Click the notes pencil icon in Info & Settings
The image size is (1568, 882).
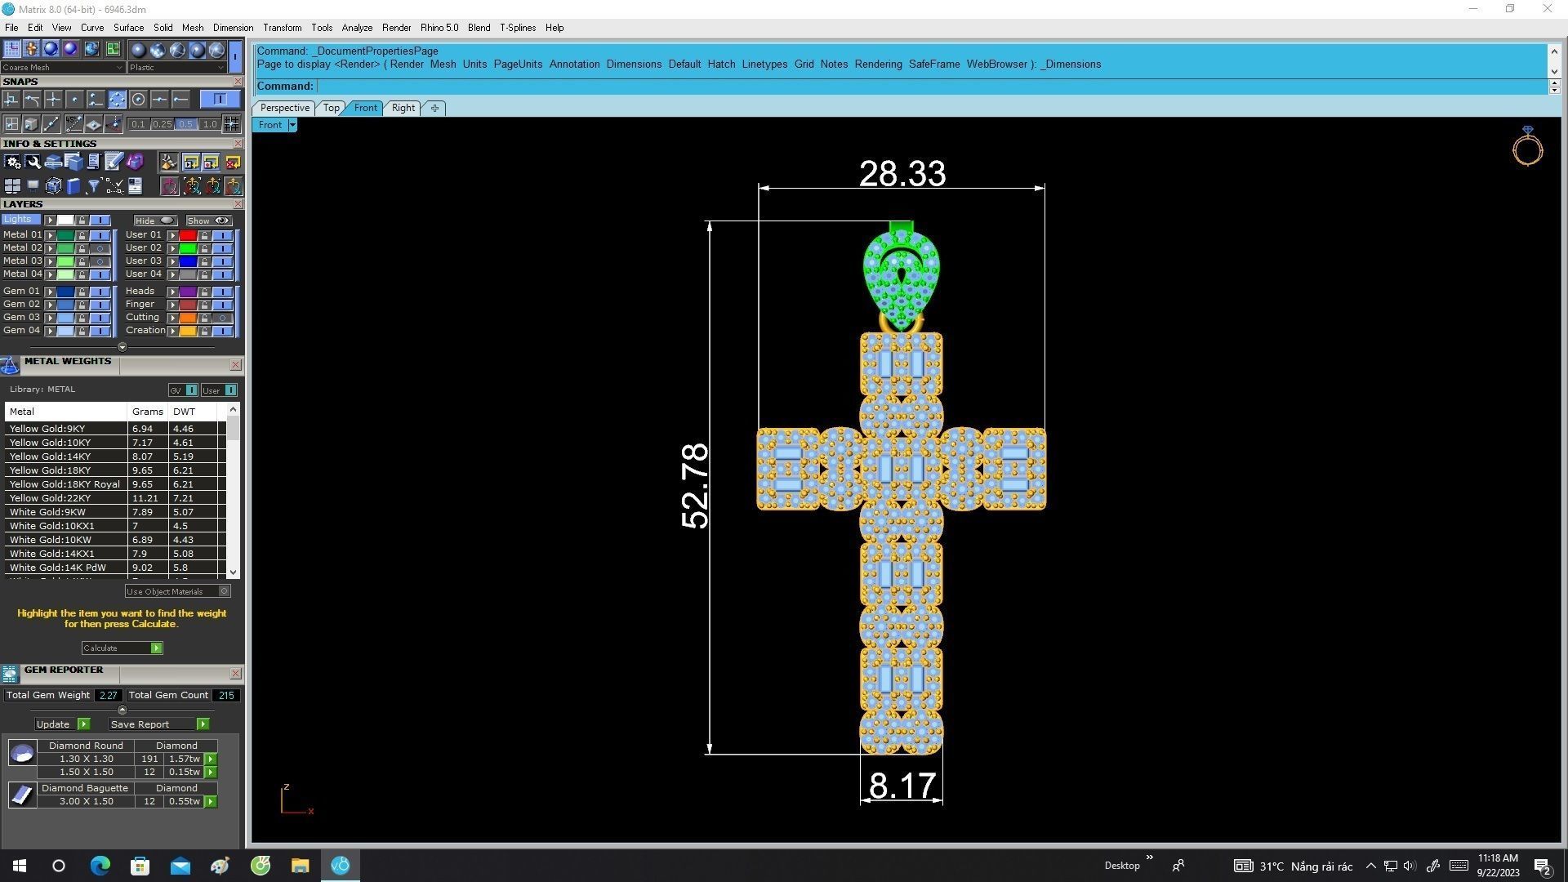(114, 162)
